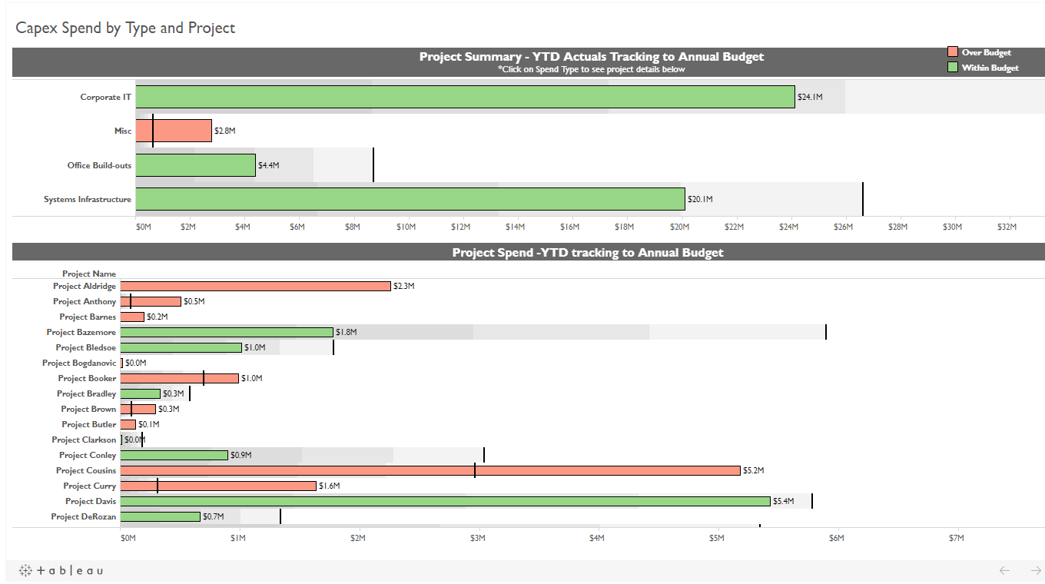Click the green Corporate IT $24.1M bar

(x=465, y=97)
